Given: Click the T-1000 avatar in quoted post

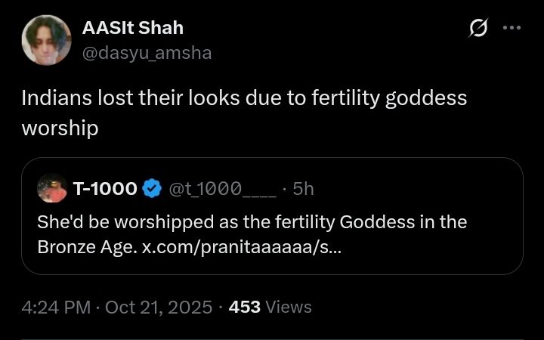Looking at the screenshot, I should pyautogui.click(x=51, y=189).
